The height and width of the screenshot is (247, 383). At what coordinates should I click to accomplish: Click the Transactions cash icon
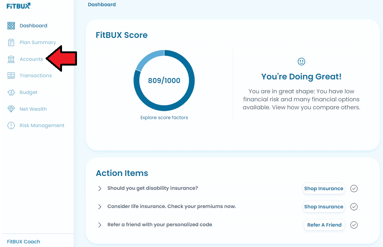tap(11, 76)
